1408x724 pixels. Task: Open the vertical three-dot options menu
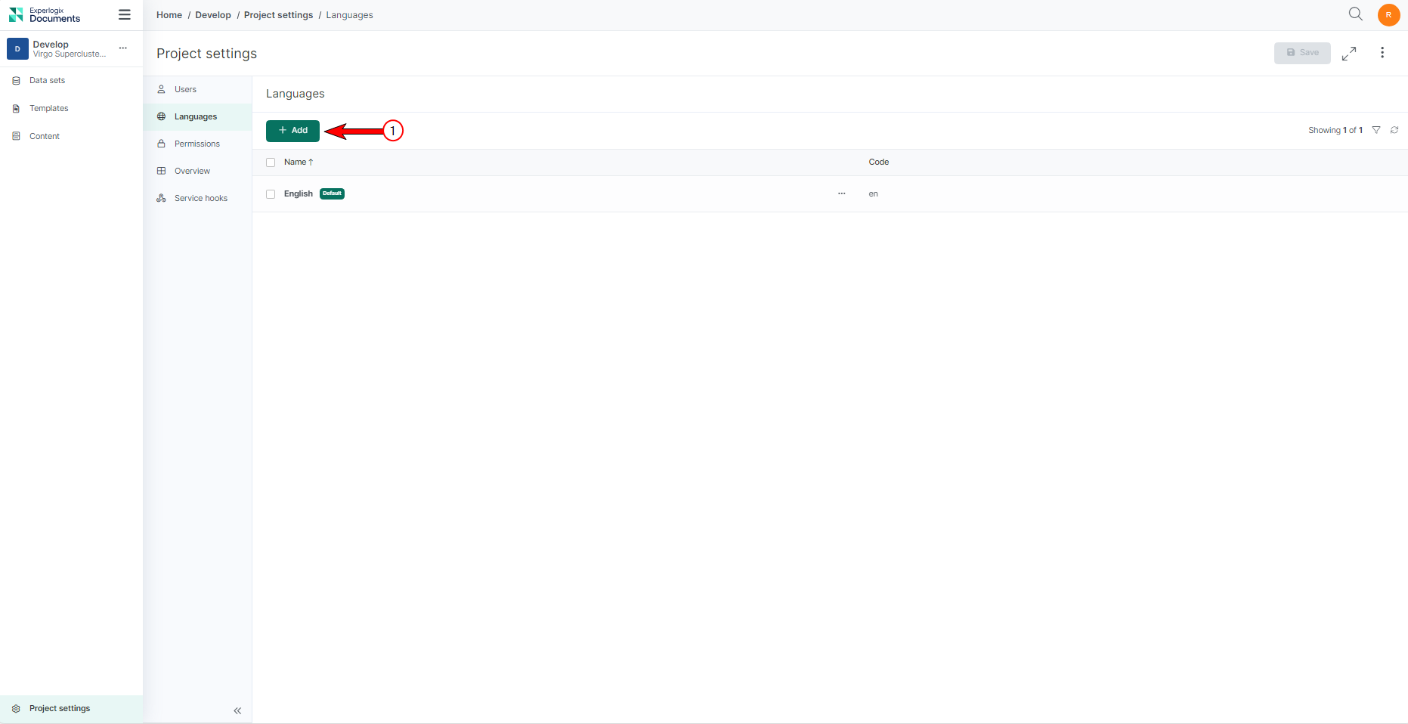pos(1382,53)
